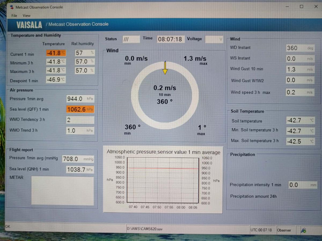Click the Time field in the header row
Image resolution: width=322 pixels, height=241 pixels.
coord(170,39)
